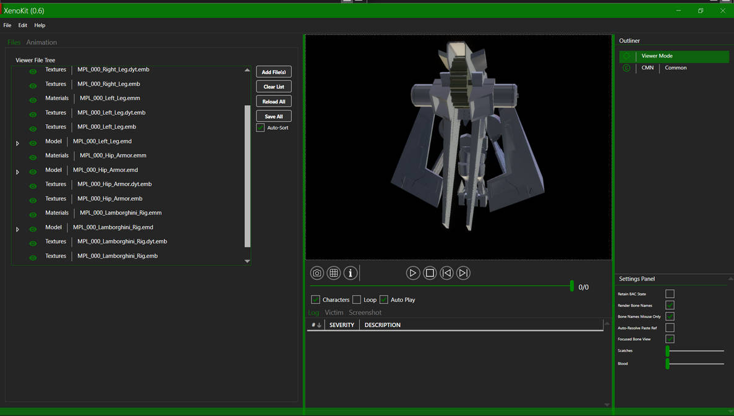734x416 pixels.
Task: Open the Help menu
Action: 40,25
